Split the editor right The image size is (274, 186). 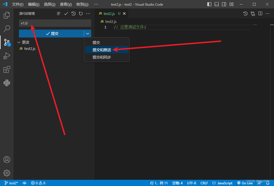pos(260,14)
